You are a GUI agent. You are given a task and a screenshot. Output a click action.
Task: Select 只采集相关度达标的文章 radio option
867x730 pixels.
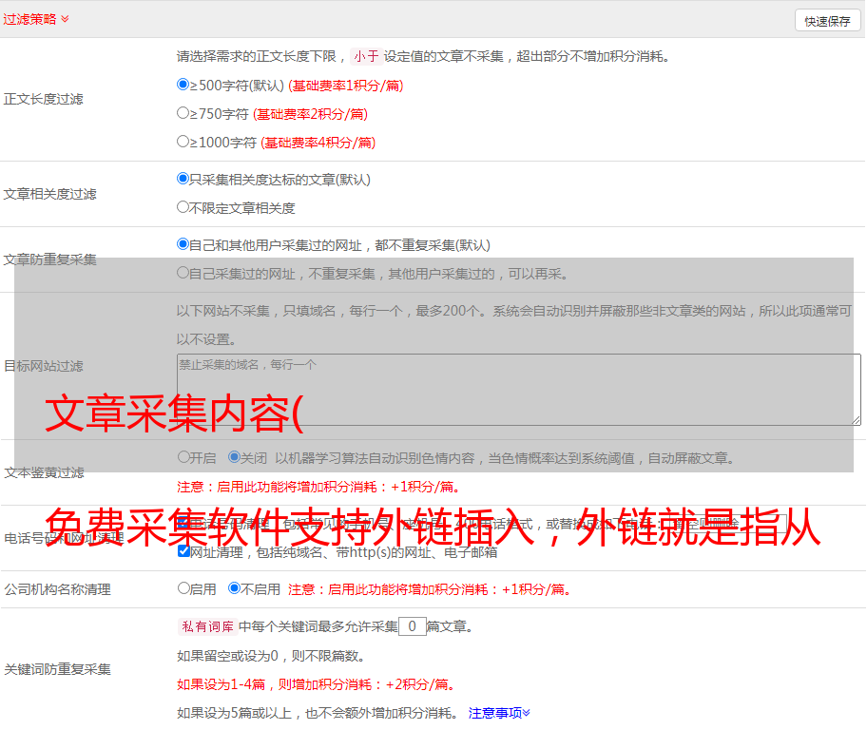(x=183, y=179)
